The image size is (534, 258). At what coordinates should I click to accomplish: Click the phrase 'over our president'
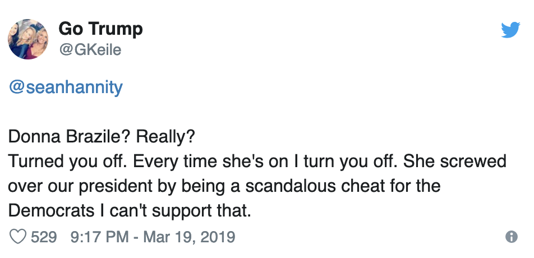click(x=76, y=186)
